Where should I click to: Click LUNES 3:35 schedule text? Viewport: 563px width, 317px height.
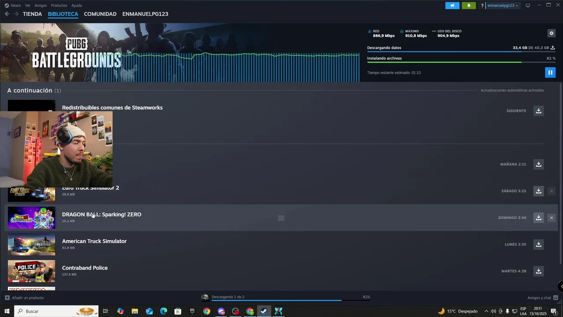[515, 244]
